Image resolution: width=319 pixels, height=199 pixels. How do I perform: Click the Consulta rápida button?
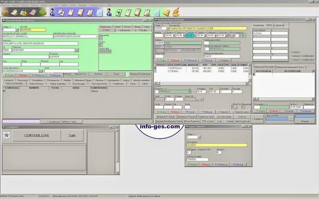[224, 117]
